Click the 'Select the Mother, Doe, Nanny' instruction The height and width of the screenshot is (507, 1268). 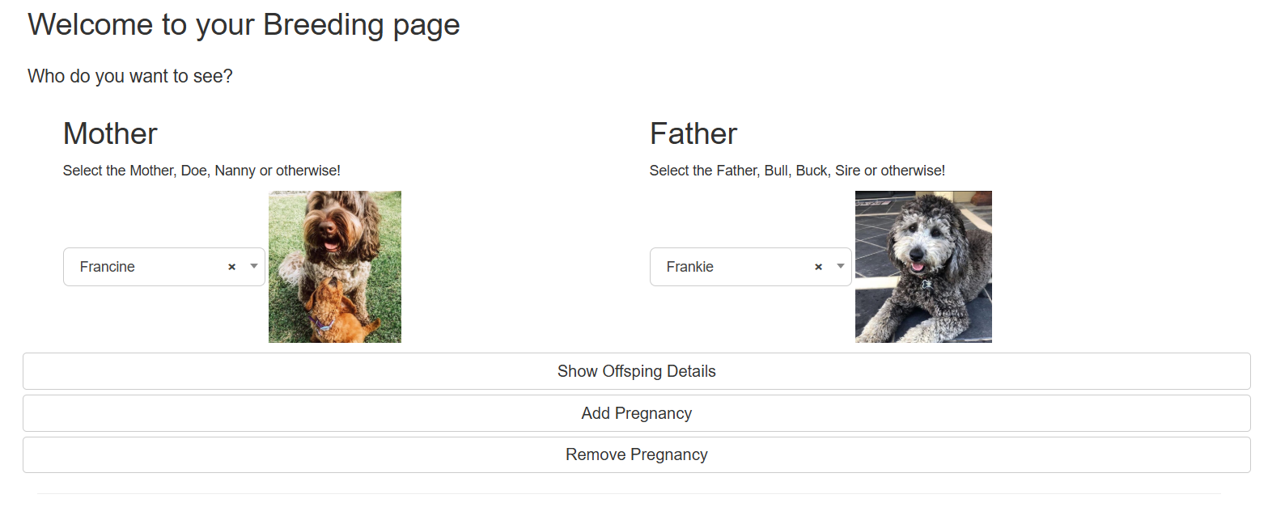click(x=201, y=171)
